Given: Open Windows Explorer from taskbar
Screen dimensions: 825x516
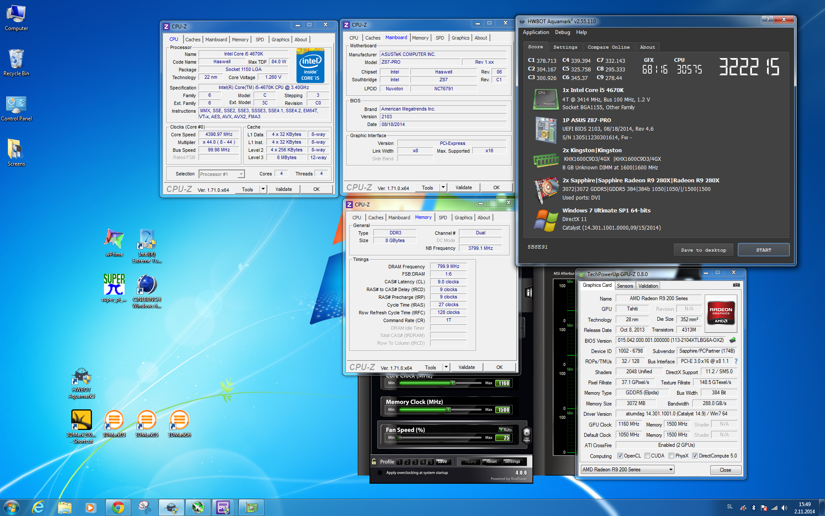Looking at the screenshot, I should click(x=65, y=508).
